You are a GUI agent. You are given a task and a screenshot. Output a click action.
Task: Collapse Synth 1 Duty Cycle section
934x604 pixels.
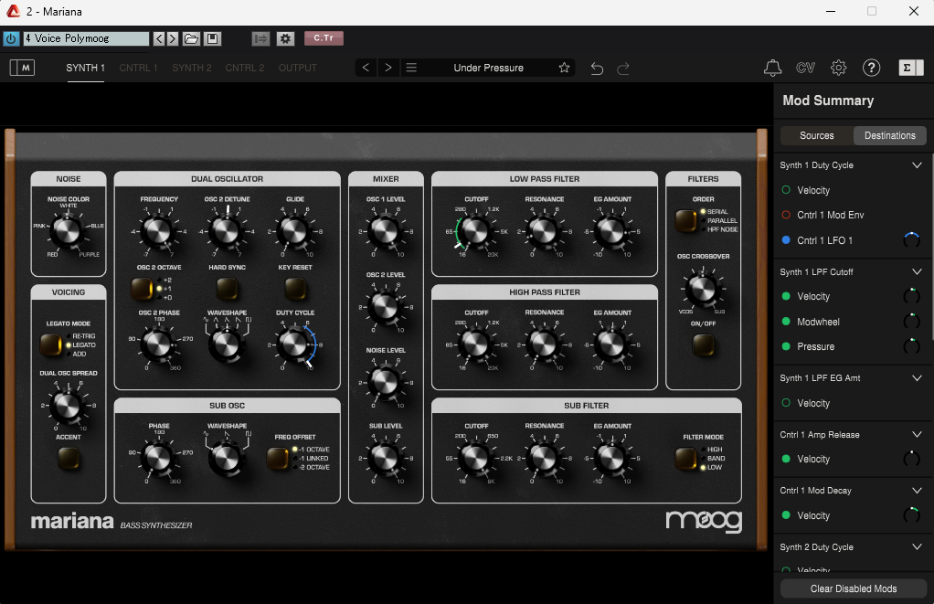(x=917, y=165)
